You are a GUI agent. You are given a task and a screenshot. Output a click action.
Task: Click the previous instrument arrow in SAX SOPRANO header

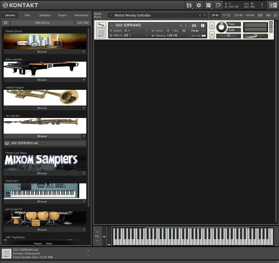(x=181, y=25)
